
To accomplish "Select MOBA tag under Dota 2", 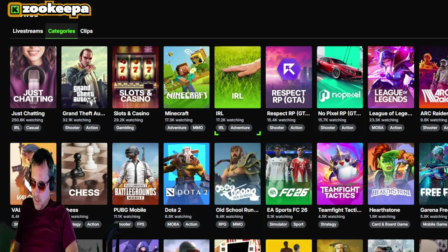I will click(x=173, y=224).
